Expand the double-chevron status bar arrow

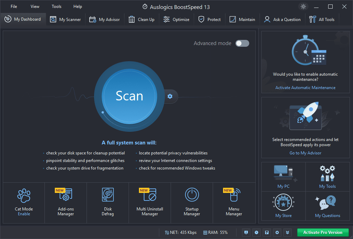(x=288, y=232)
